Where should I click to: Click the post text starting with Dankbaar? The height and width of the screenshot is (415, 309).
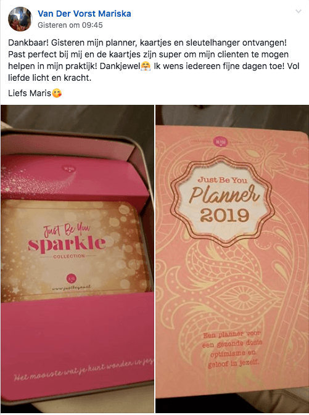(154, 60)
